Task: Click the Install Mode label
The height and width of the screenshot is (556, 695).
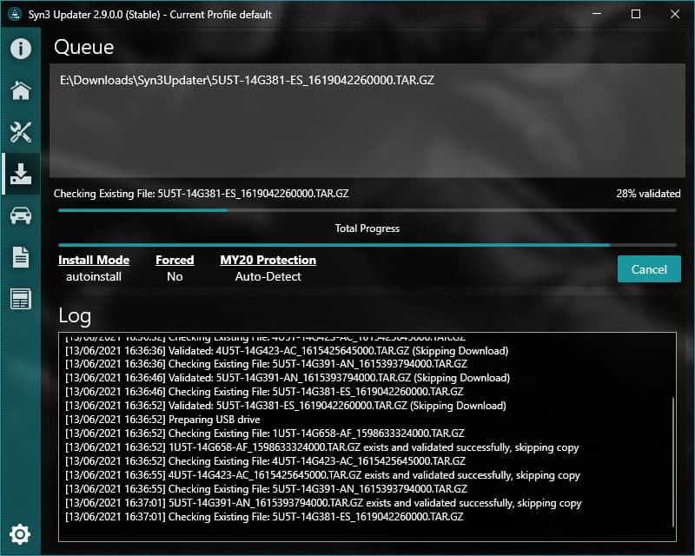Action: 94,260
